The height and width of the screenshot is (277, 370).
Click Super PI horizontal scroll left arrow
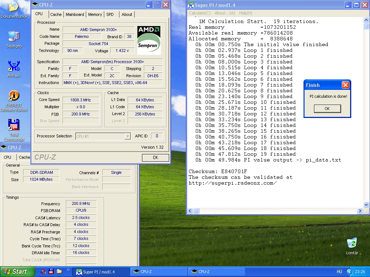(x=190, y=211)
